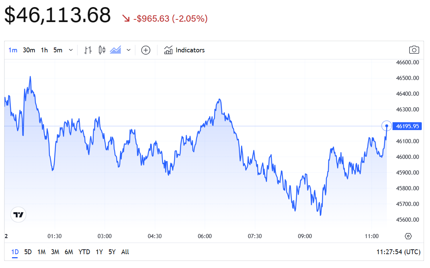Select the candlestick chart style icon
The height and width of the screenshot is (268, 430).
click(102, 50)
